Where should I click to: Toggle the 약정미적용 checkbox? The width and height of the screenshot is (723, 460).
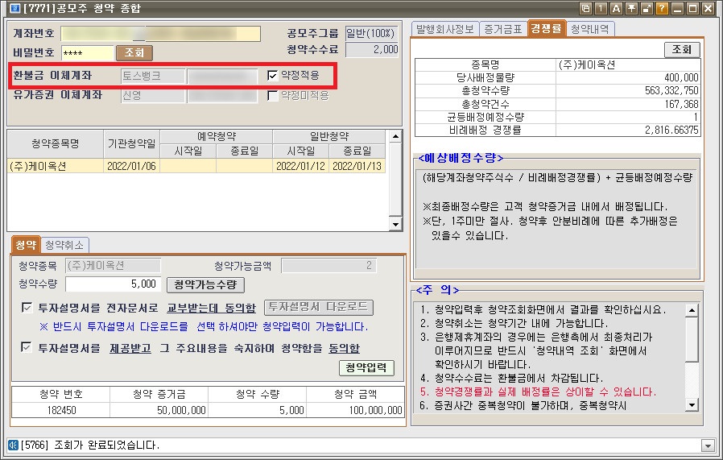click(x=272, y=96)
